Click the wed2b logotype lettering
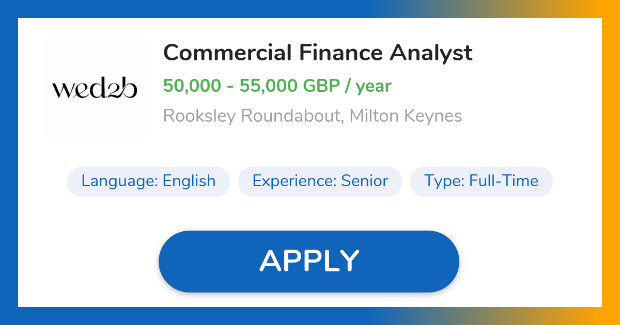 tap(95, 89)
